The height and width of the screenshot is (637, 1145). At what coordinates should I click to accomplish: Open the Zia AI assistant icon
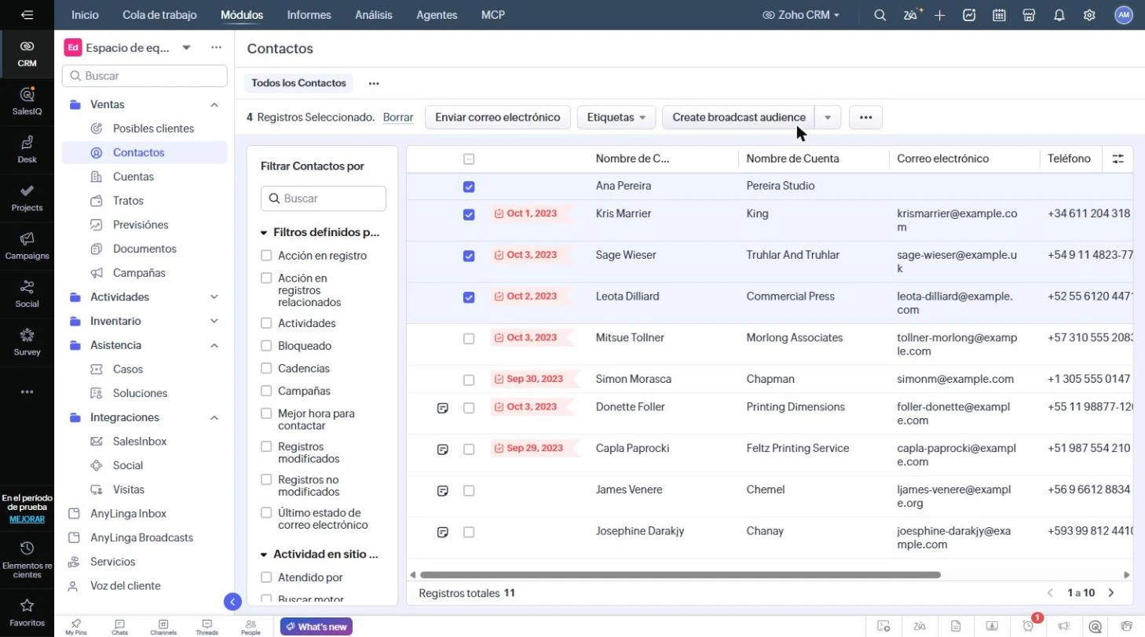tap(911, 15)
